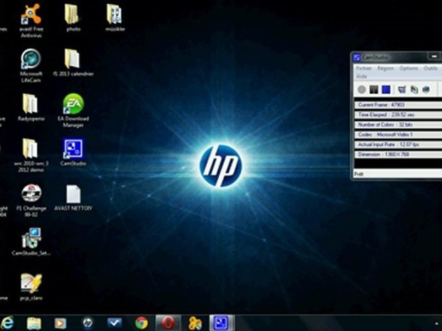Select the Microsoft LifeCam shortcut
The height and width of the screenshot is (331, 442).
point(31,66)
